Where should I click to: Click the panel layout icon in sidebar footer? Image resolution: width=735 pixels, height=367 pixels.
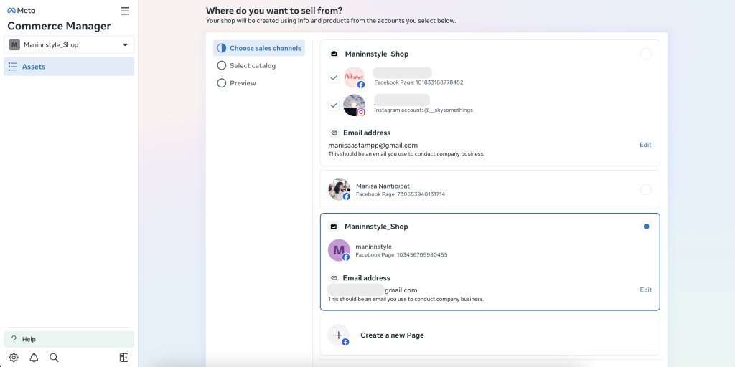point(124,358)
